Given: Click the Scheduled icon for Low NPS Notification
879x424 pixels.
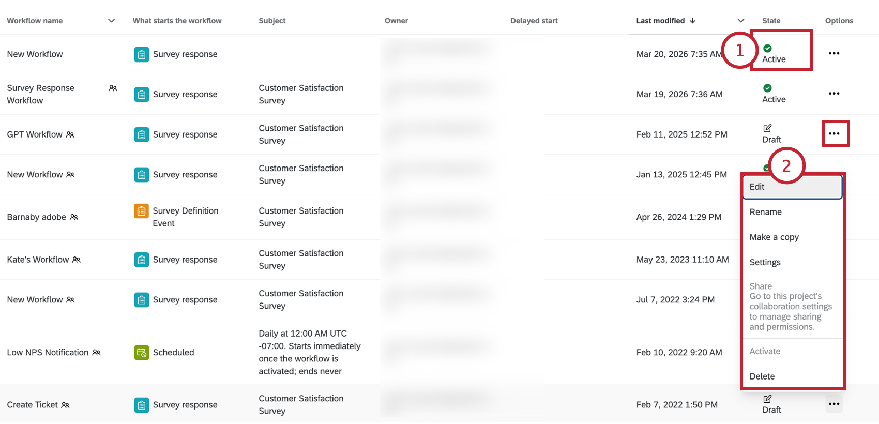Looking at the screenshot, I should 141,352.
